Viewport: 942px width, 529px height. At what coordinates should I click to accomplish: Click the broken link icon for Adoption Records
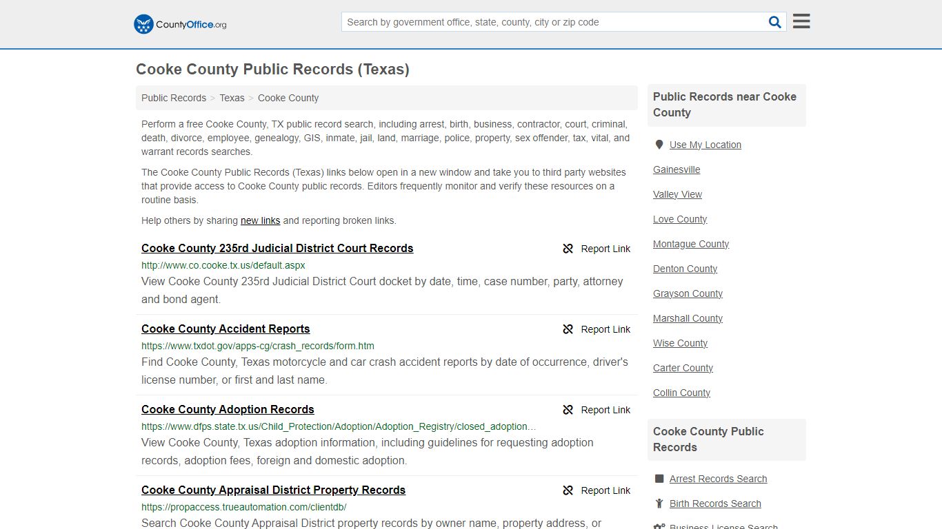(568, 410)
